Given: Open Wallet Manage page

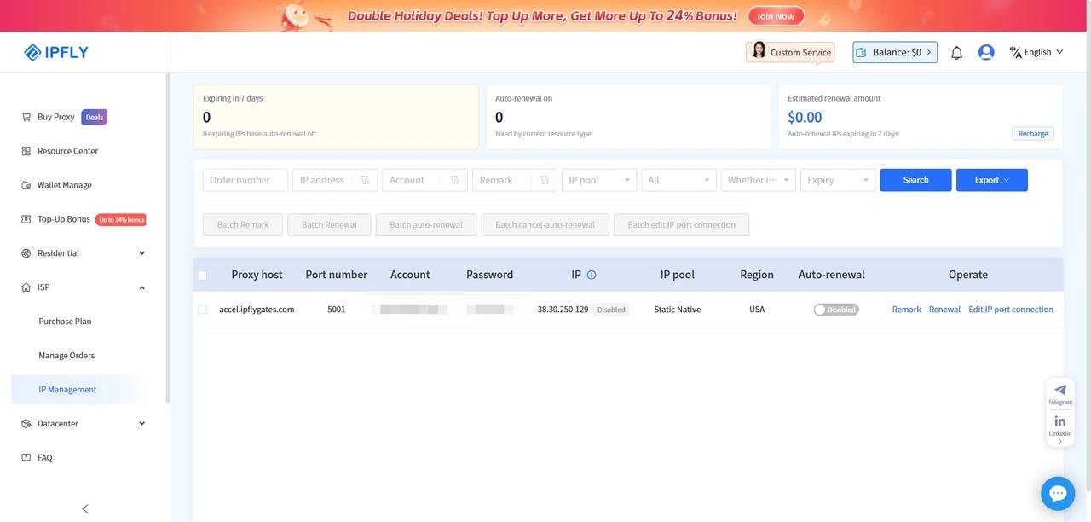Looking at the screenshot, I should tap(65, 185).
